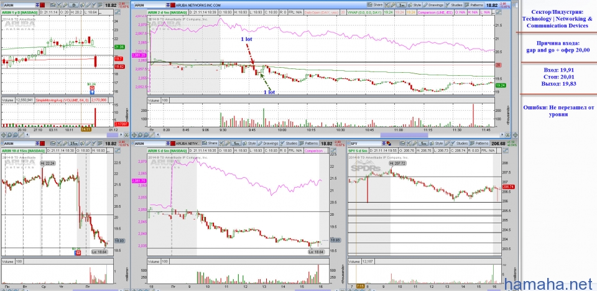Open Patterns menu in SPY chart
The height and width of the screenshot is (291, 597).
(479, 143)
